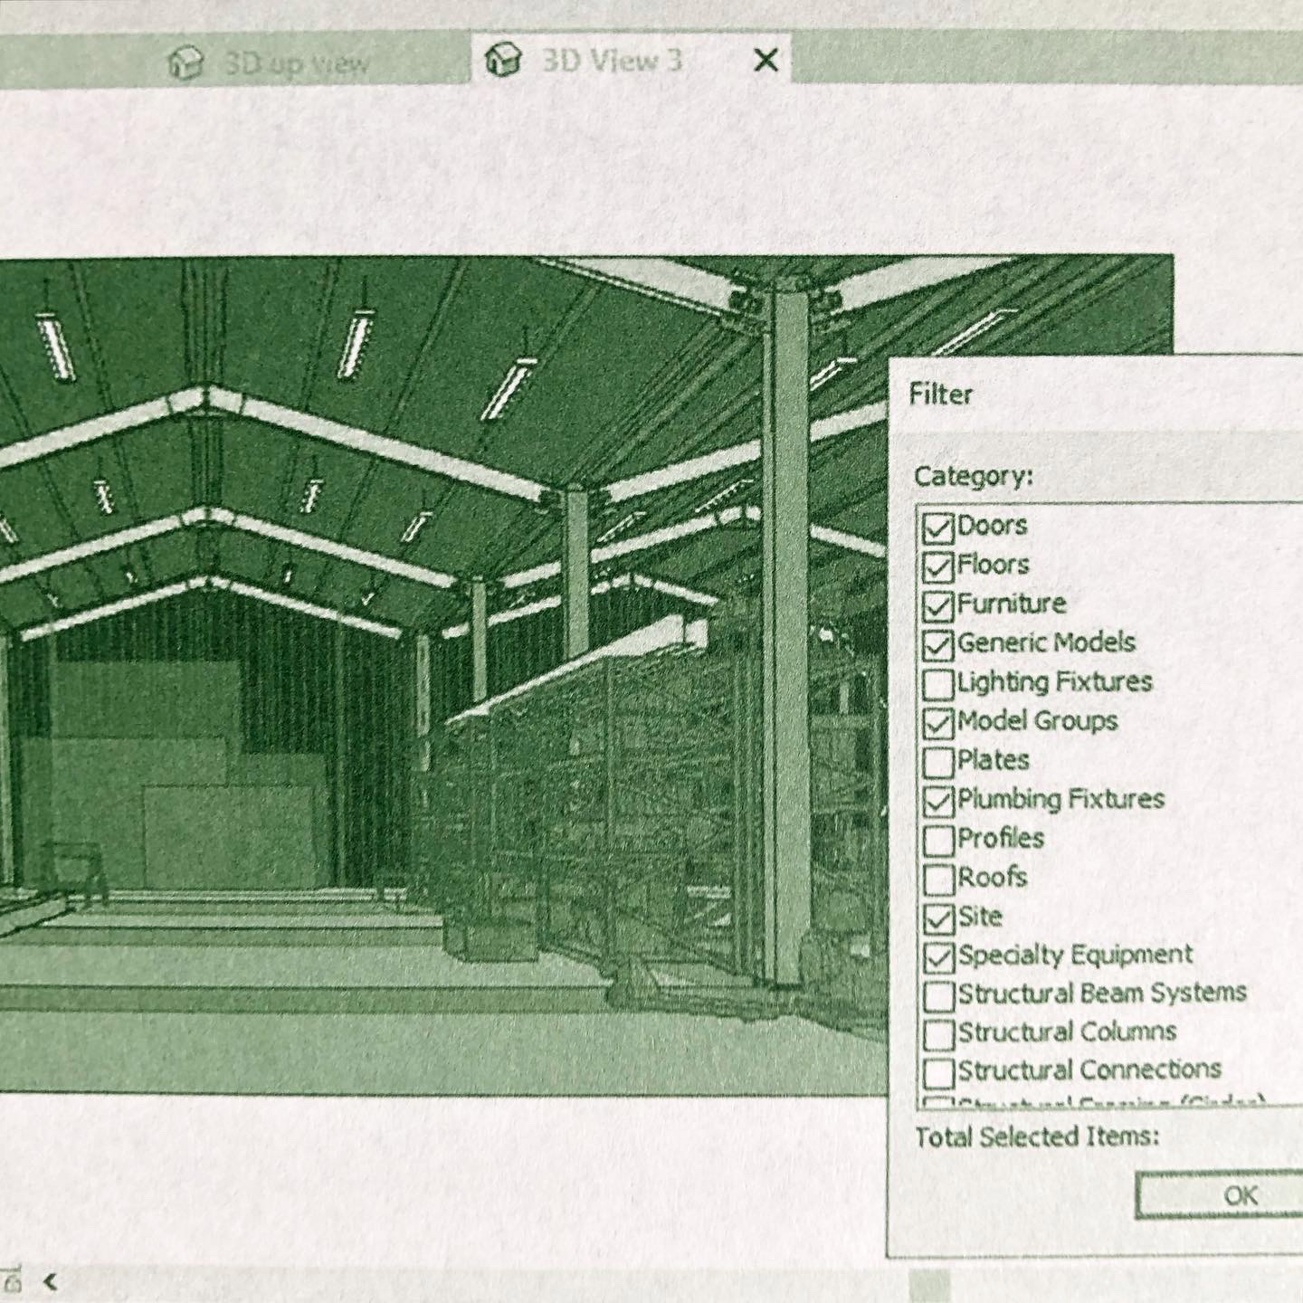Image resolution: width=1303 pixels, height=1303 pixels.
Task: Click the Filter dialog title
Action: (941, 395)
